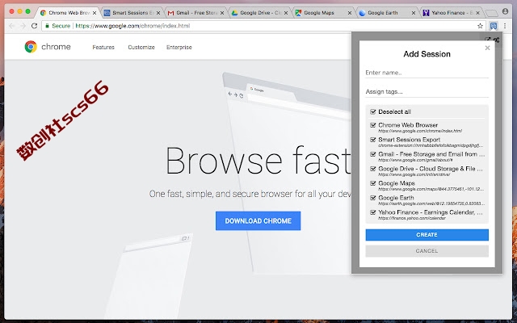Click the Add Session heading
This screenshot has height=323, width=517.
[x=427, y=54]
